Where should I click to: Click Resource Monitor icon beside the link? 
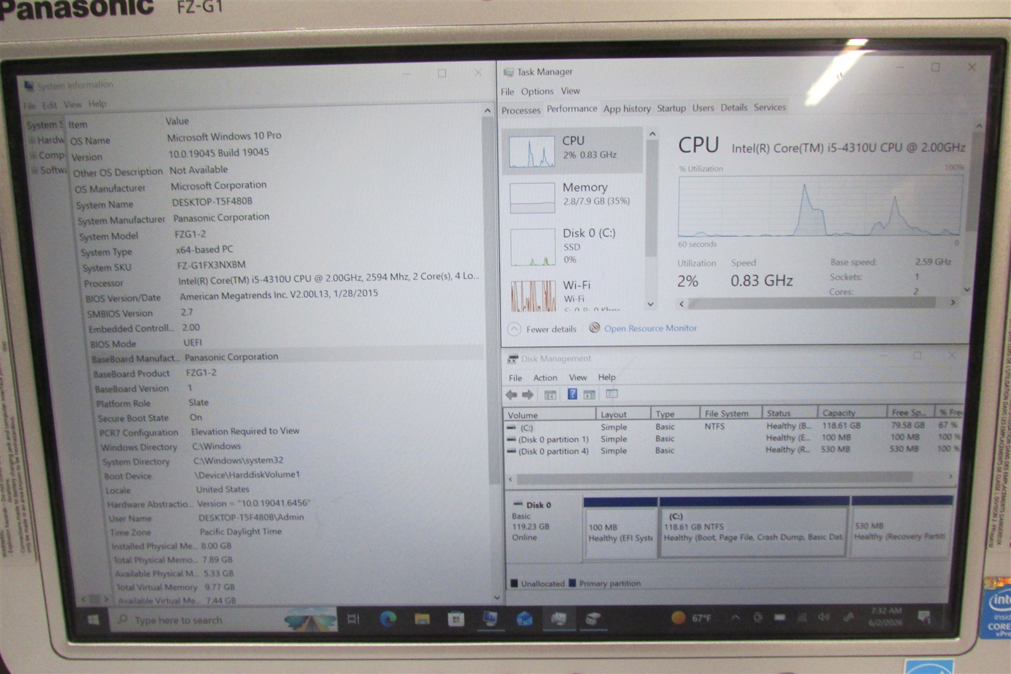click(595, 327)
